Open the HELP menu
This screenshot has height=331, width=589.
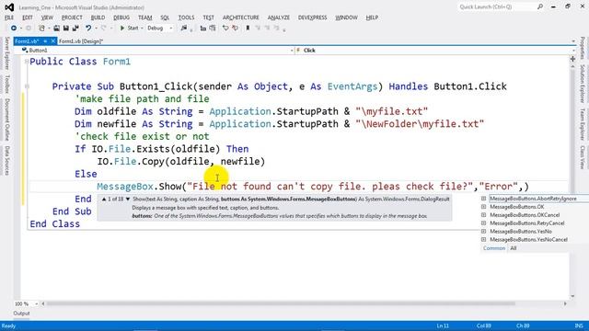tap(372, 17)
